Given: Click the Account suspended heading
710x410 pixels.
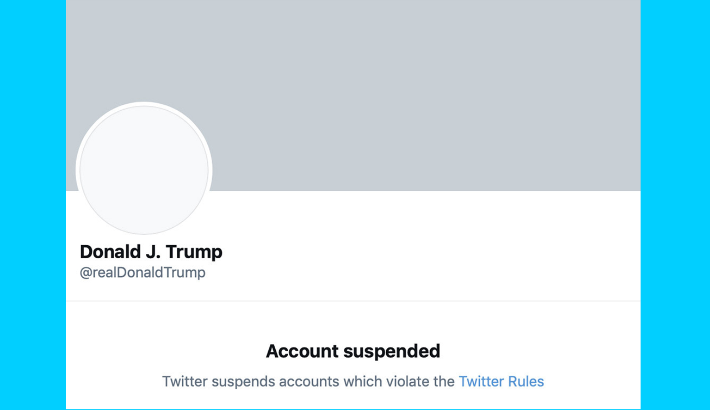Looking at the screenshot, I should [353, 351].
